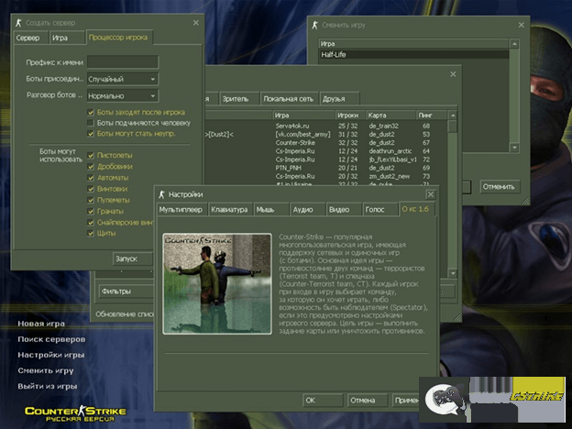Uncheck the Гранаты weapon checkbox
This screenshot has width=572, height=429.
pyautogui.click(x=91, y=211)
